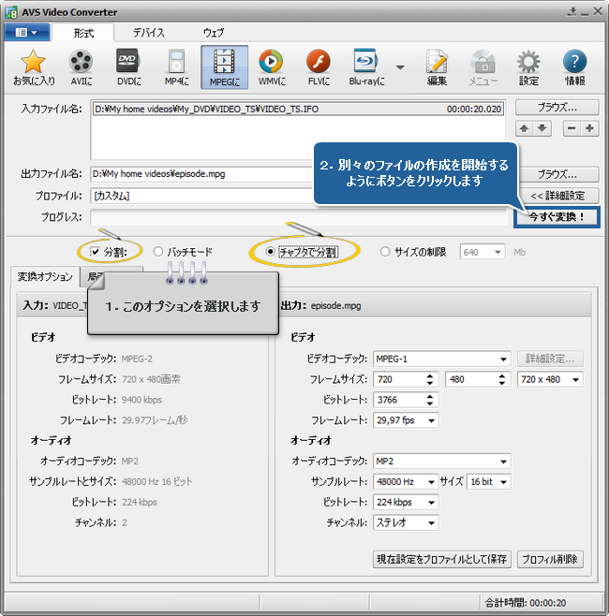
Task: Click the プロファイル [カスタム] field
Action: (202, 196)
